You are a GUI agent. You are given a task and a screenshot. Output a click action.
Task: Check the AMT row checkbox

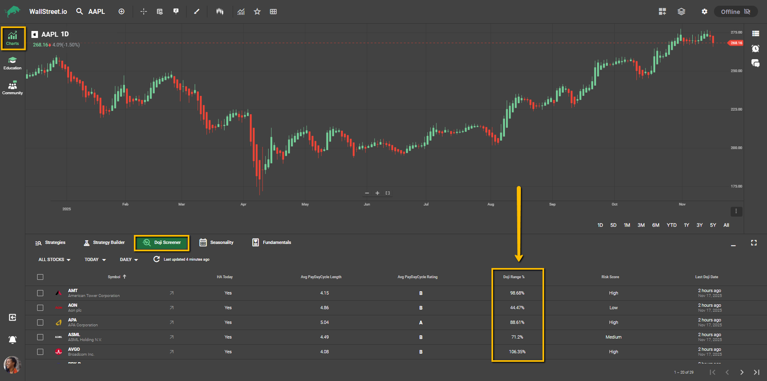40,293
